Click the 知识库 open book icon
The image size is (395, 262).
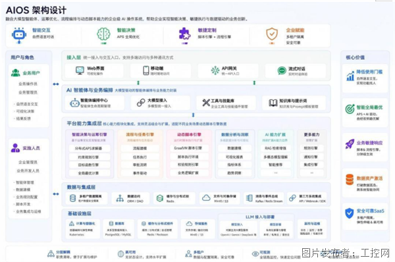click(x=273, y=103)
